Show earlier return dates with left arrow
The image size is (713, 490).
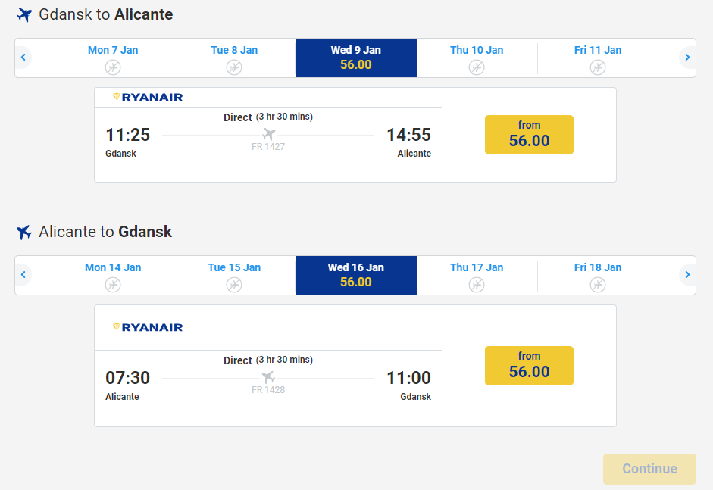tap(23, 275)
